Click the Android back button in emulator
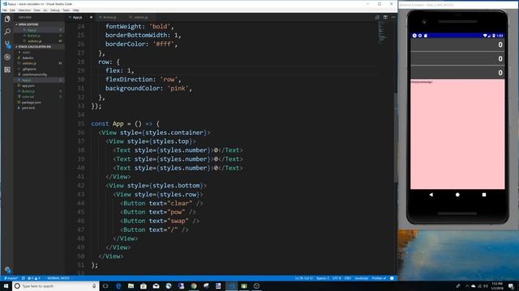The width and height of the screenshot is (519, 291). pyautogui.click(x=431, y=195)
